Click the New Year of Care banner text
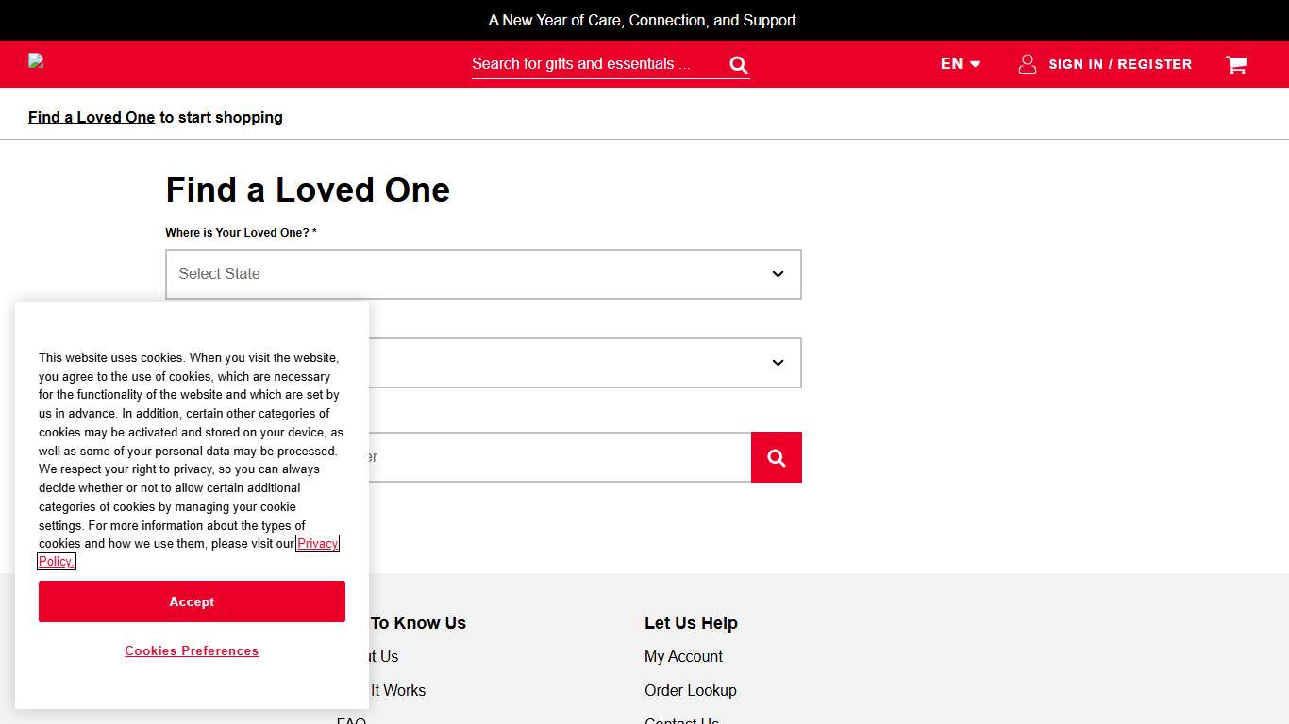 (644, 20)
